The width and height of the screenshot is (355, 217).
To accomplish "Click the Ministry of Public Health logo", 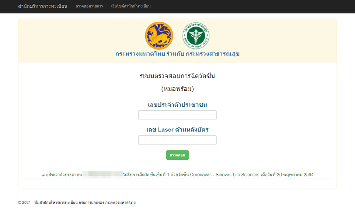I will click(x=196, y=35).
